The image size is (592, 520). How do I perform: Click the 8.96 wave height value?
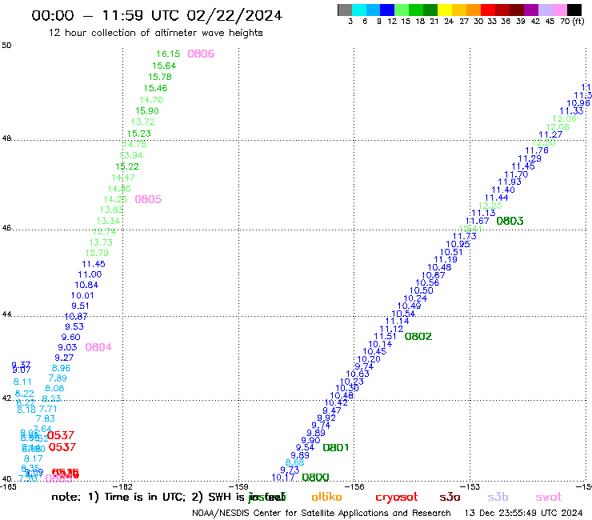[61, 368]
